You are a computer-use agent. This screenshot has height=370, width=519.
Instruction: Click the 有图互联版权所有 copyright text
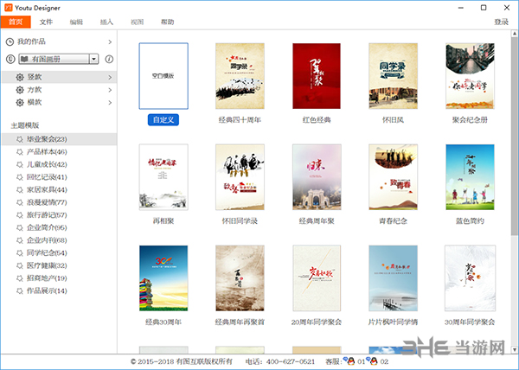[204, 361]
